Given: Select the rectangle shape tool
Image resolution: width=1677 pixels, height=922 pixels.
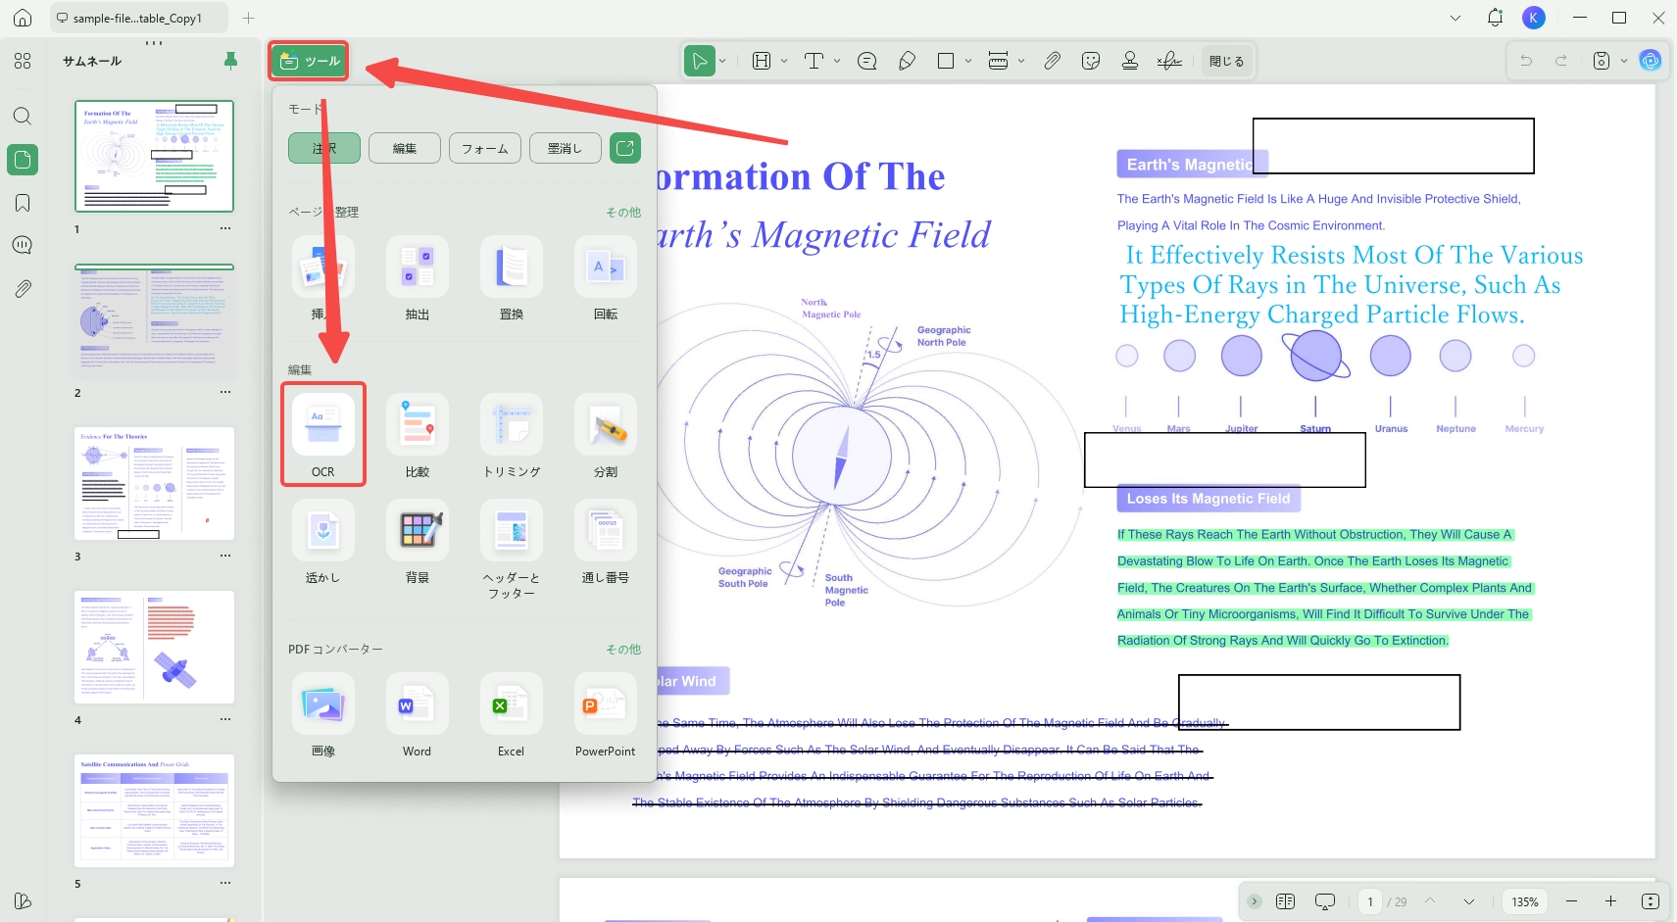Looking at the screenshot, I should point(946,61).
